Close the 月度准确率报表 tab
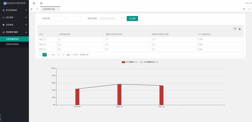The image size is (252, 122). coord(58,9)
